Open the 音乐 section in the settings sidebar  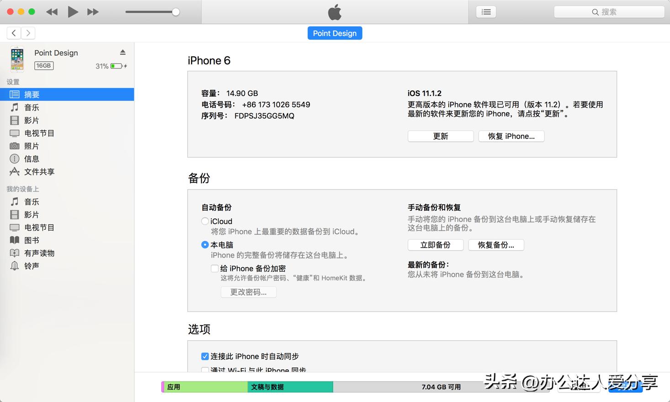pyautogui.click(x=31, y=107)
